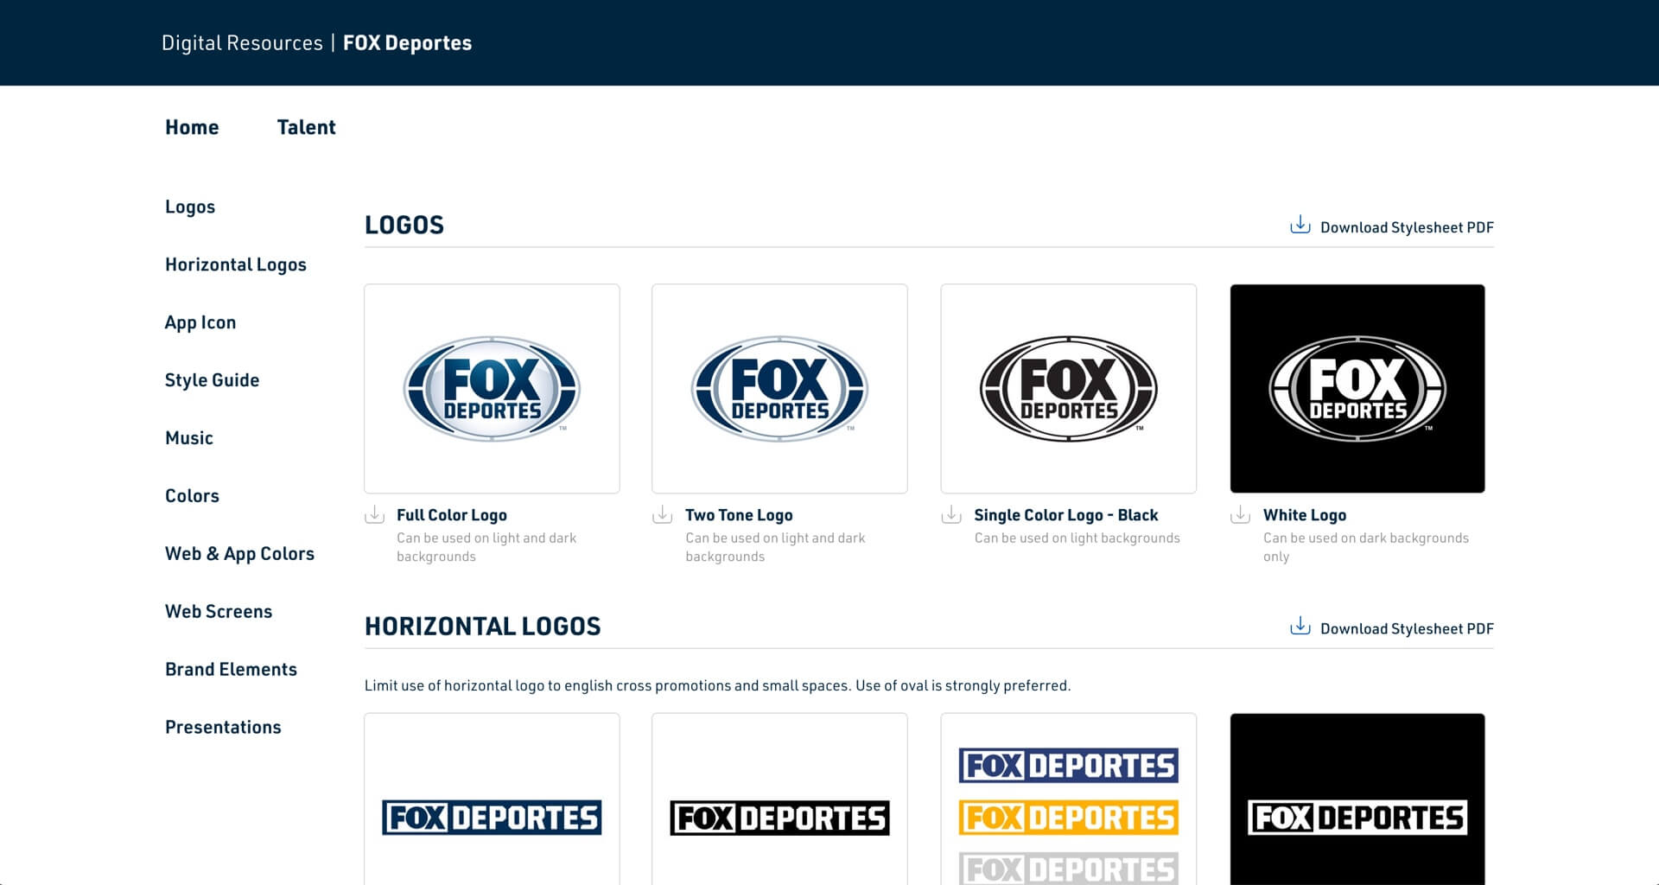Navigate to Music in the sidebar
1659x885 pixels.
[189, 438]
